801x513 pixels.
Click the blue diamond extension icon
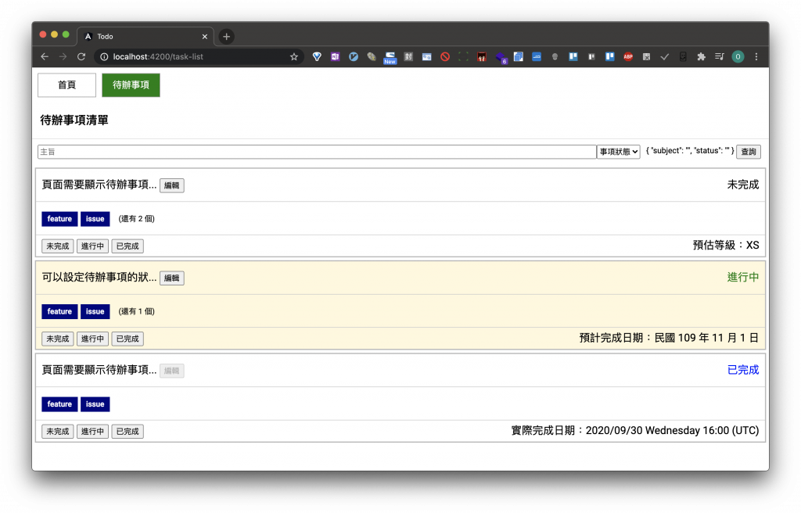pos(317,57)
